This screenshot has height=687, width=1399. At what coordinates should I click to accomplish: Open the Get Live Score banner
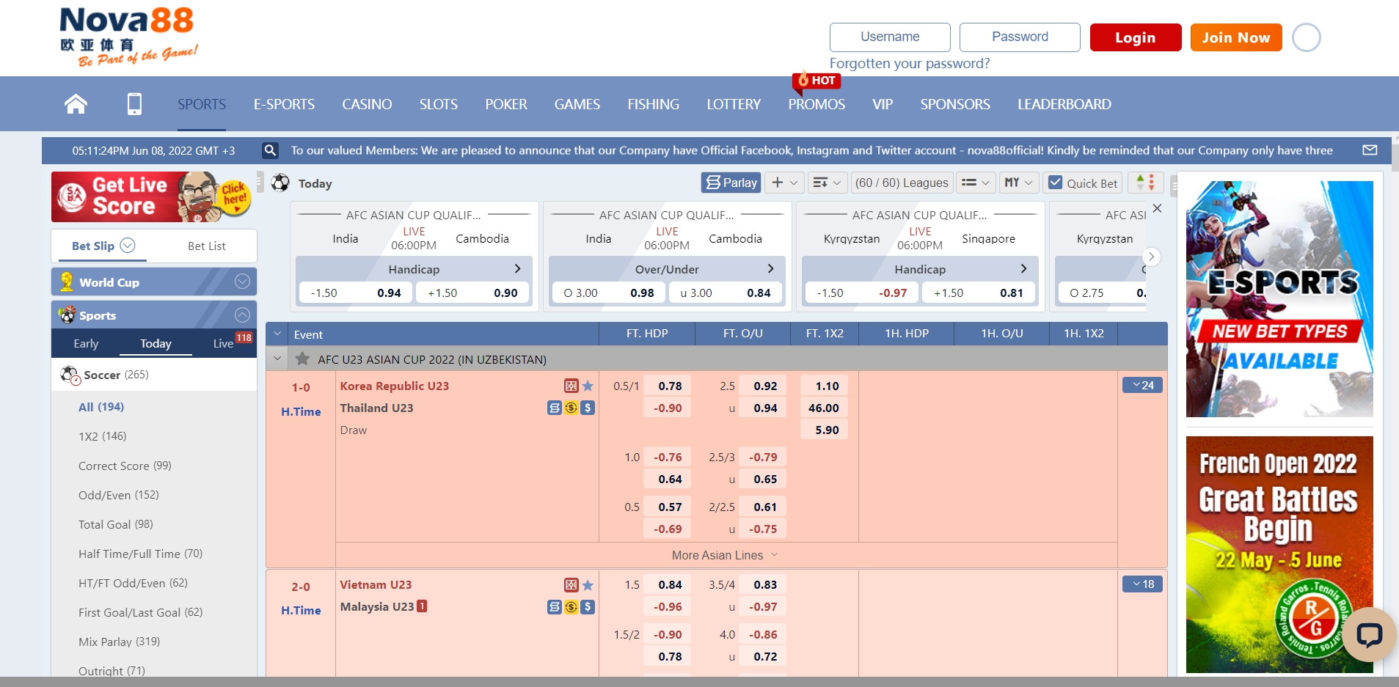pos(152,196)
